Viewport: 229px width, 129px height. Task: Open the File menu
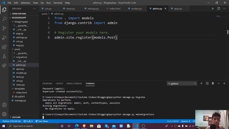tap(9, 3)
